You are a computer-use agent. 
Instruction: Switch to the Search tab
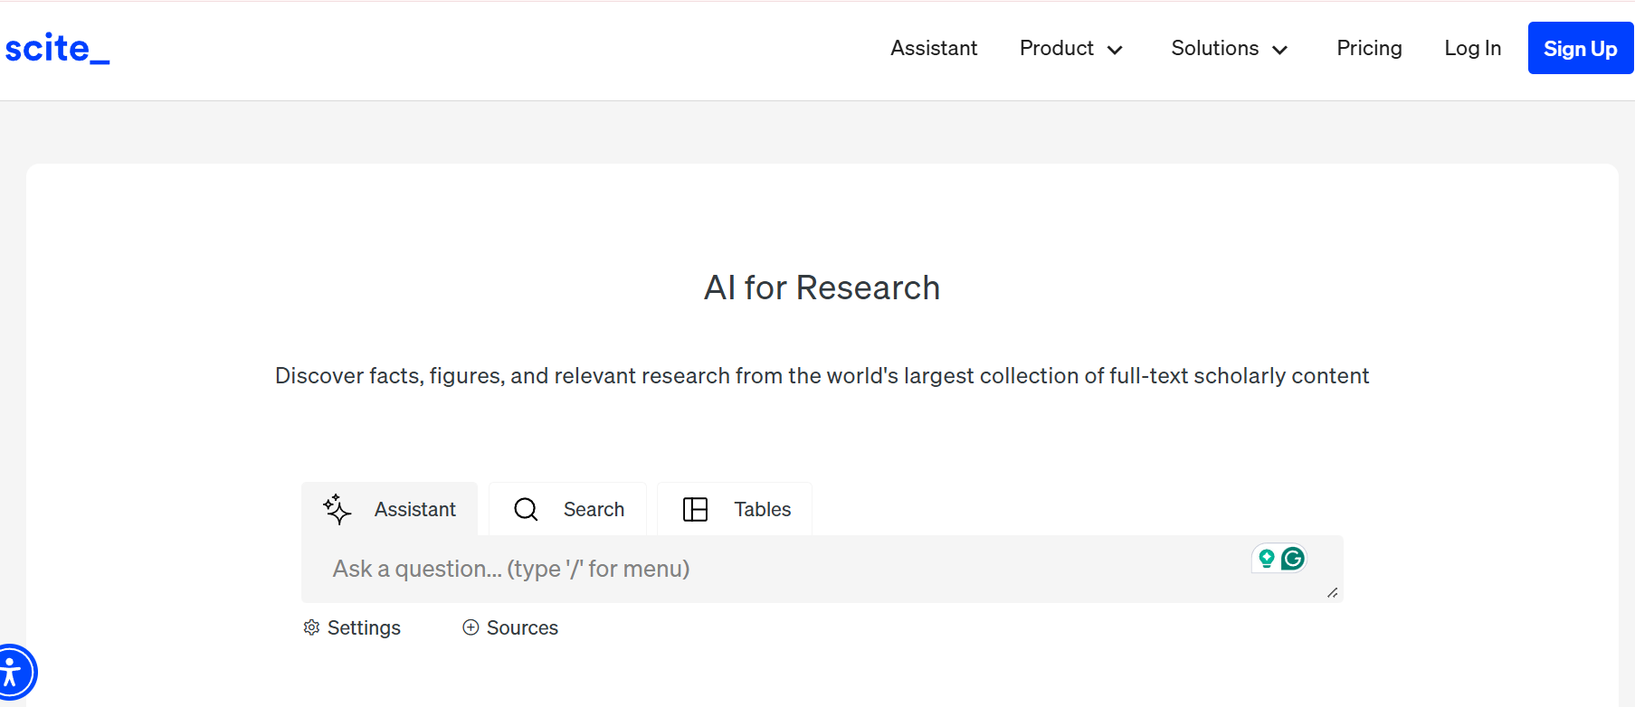pos(594,509)
